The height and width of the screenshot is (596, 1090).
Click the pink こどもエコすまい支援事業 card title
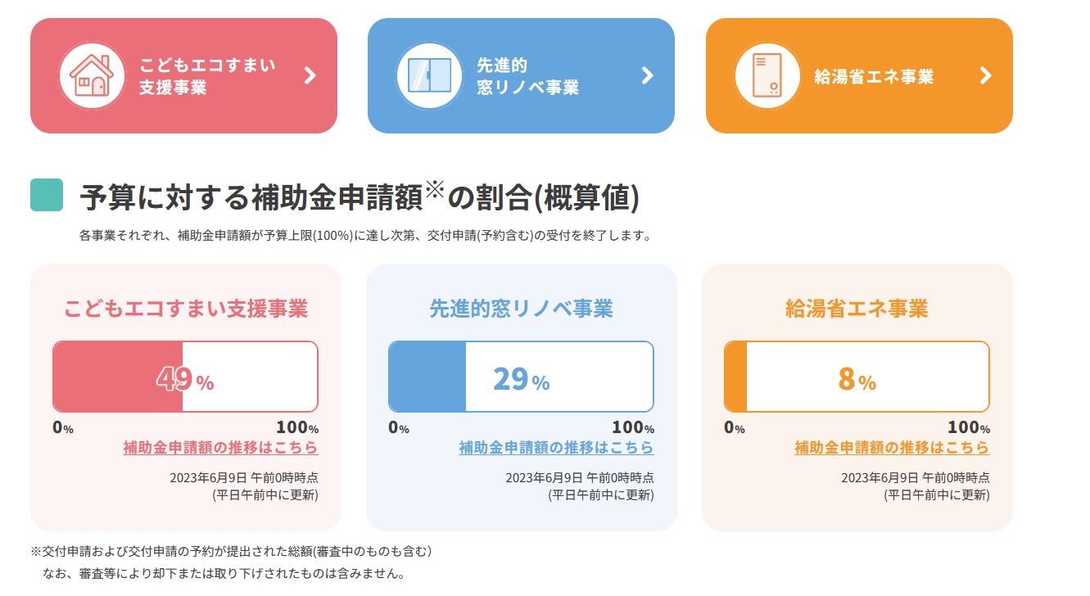coord(186,309)
